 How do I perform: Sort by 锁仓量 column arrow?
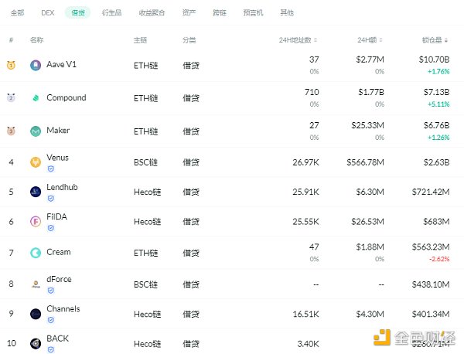[x=446, y=40]
